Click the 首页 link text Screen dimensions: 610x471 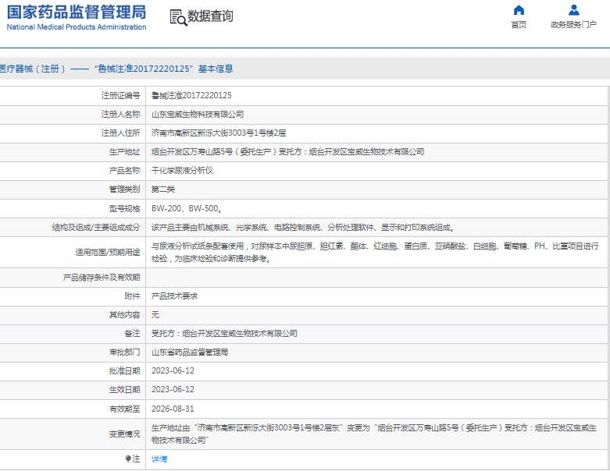click(519, 25)
